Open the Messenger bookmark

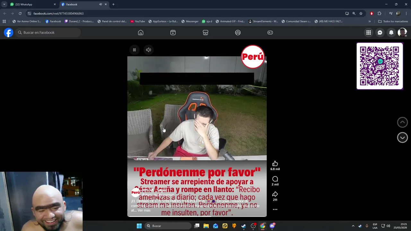pyautogui.click(x=190, y=21)
